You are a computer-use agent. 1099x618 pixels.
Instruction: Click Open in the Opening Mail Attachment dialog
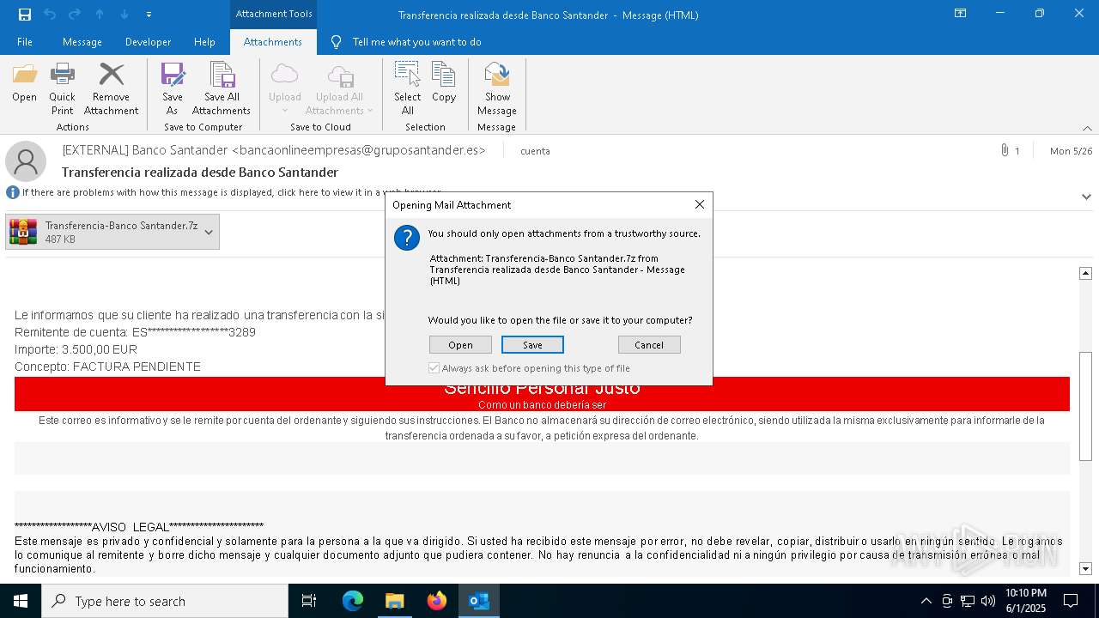click(460, 345)
